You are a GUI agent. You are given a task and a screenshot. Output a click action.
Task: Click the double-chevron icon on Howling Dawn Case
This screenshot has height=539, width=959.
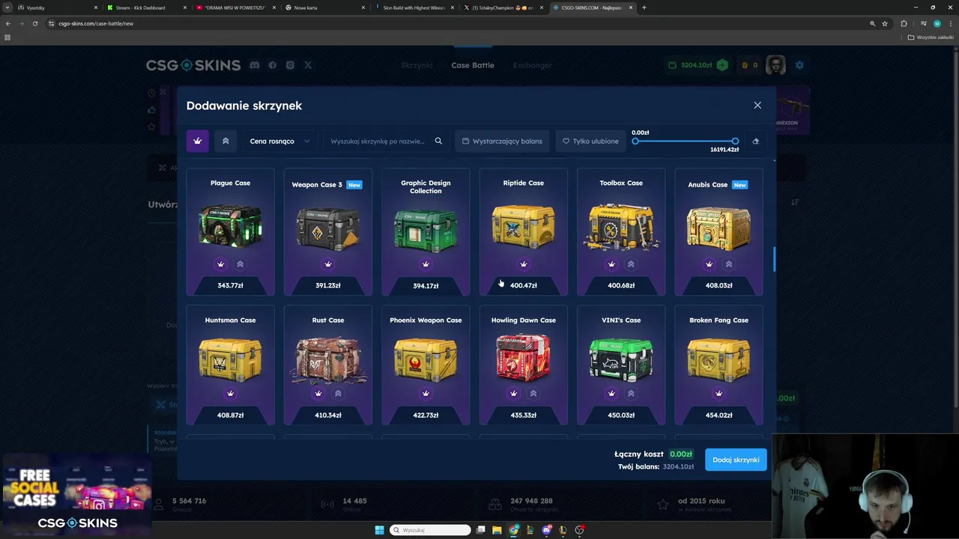(533, 394)
